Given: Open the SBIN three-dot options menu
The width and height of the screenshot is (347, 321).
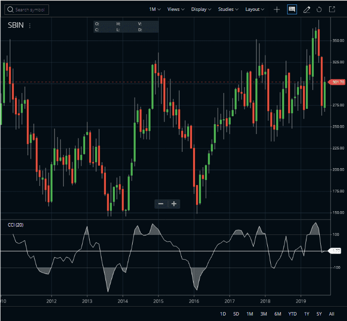Looking at the screenshot, I should (30, 26).
